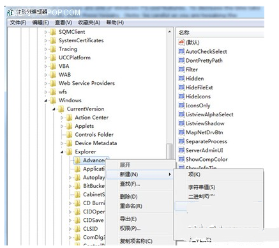
Task: Click the Device Metadata folder icon
Action: [69, 143]
